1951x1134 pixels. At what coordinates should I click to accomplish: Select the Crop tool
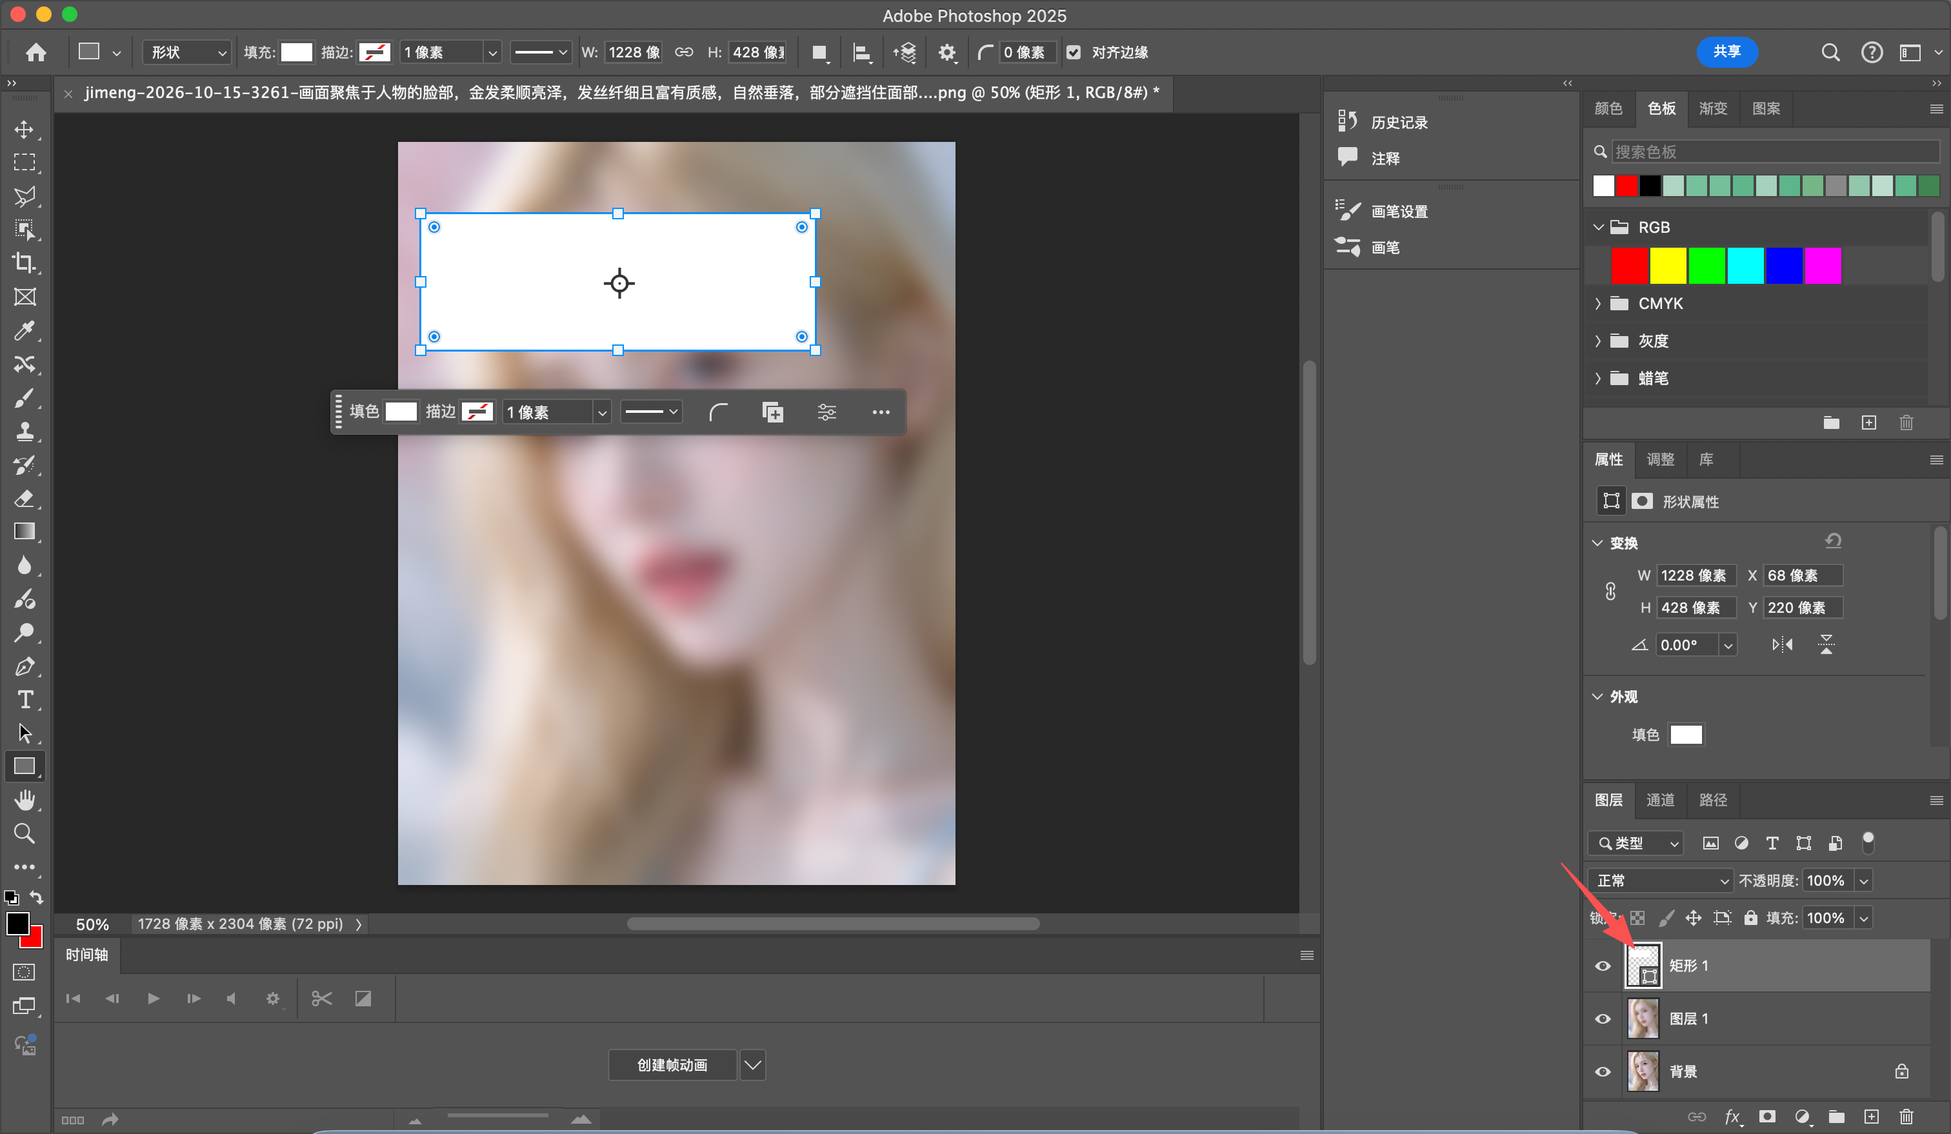pos(25,263)
